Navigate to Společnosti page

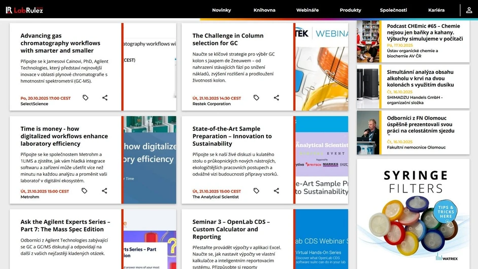tap(393, 10)
